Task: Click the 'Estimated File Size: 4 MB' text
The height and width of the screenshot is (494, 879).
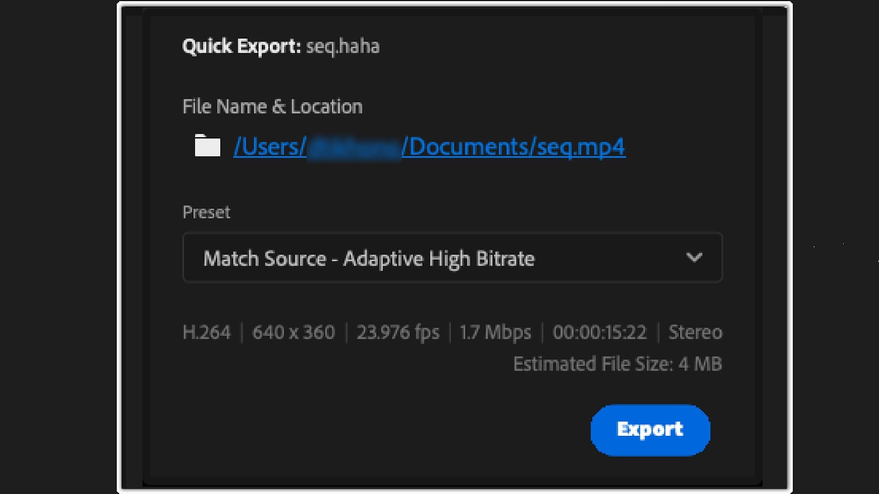Action: pos(617,364)
